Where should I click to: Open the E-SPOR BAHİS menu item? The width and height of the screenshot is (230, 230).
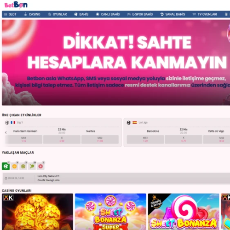(x=140, y=14)
